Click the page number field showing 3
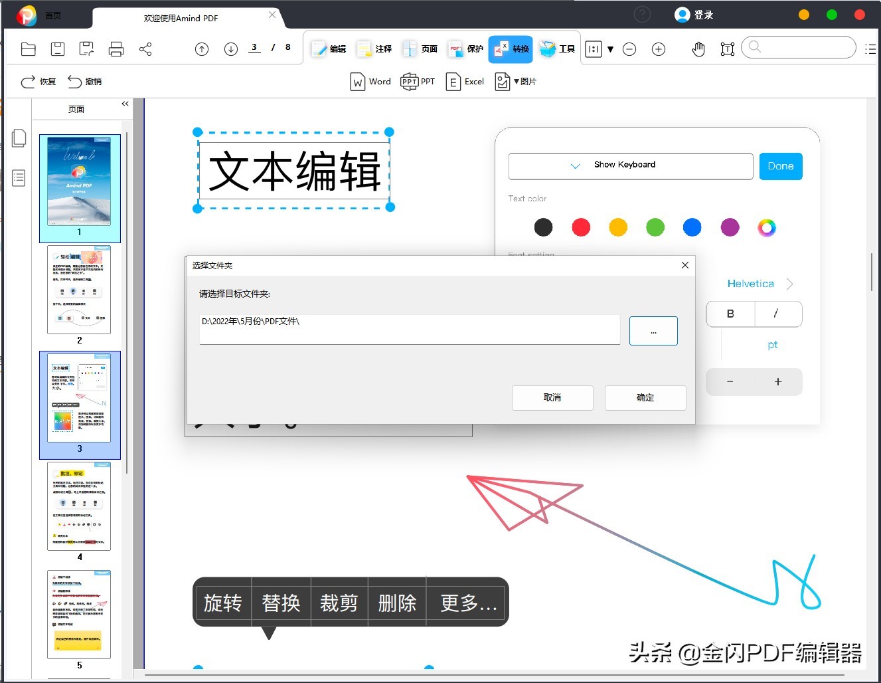 coord(254,48)
